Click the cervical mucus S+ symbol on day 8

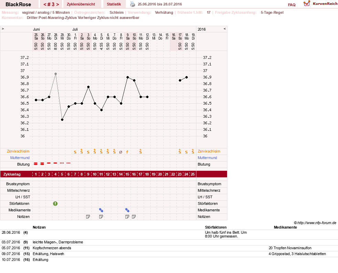coord(81,151)
